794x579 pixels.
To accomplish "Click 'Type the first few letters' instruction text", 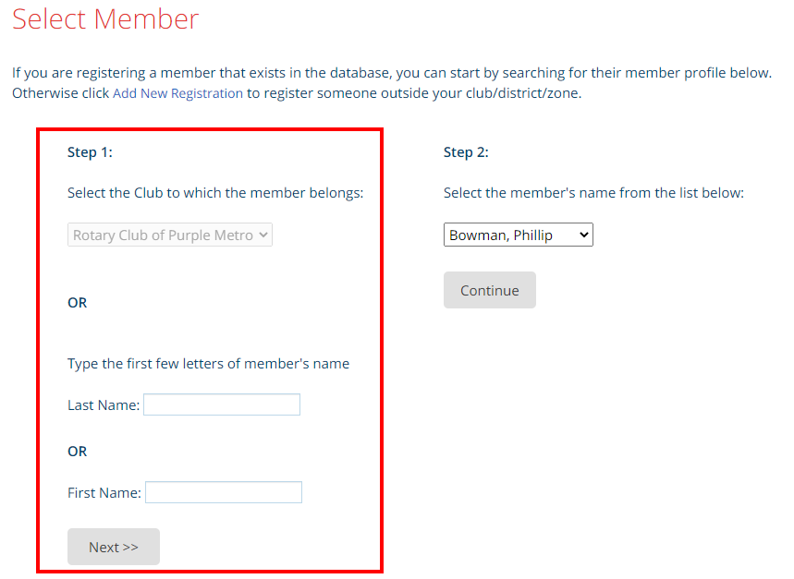I will pos(208,364).
